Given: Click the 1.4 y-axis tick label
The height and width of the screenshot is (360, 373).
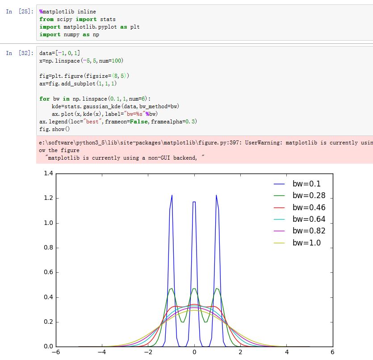Looking at the screenshot, I should click(48, 174).
